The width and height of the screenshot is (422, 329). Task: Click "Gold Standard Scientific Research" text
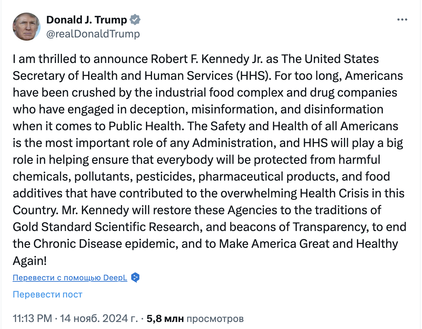(x=106, y=227)
